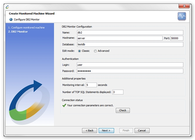Viewport: 195px width, 140px height.
Task: Click the 'Port:' label
Action: coord(167,38)
